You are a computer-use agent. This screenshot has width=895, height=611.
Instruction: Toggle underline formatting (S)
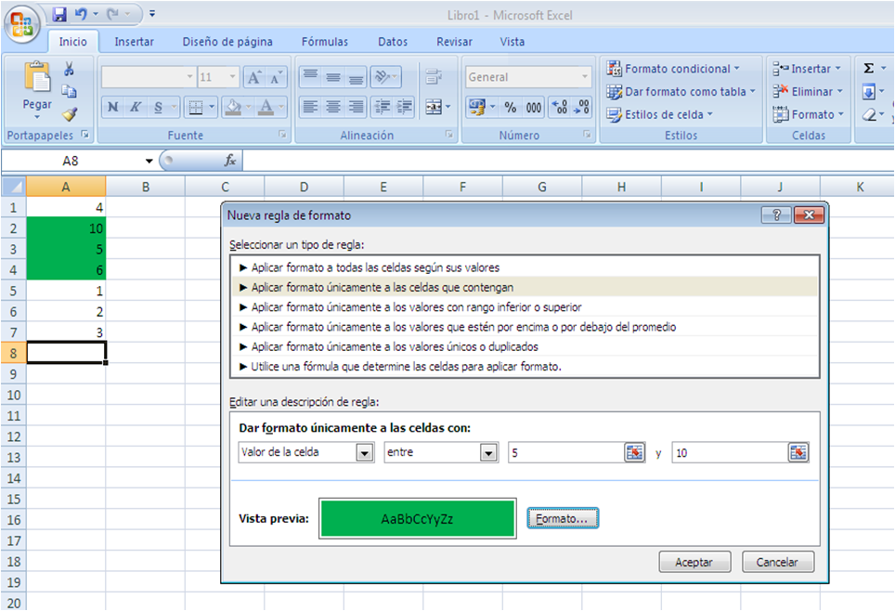point(159,108)
